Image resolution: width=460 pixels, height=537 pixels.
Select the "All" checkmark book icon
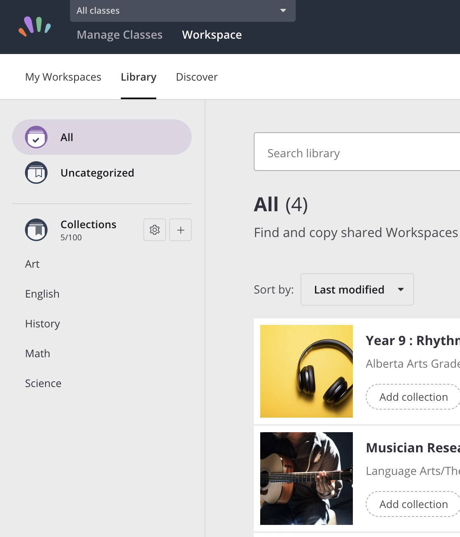36,137
